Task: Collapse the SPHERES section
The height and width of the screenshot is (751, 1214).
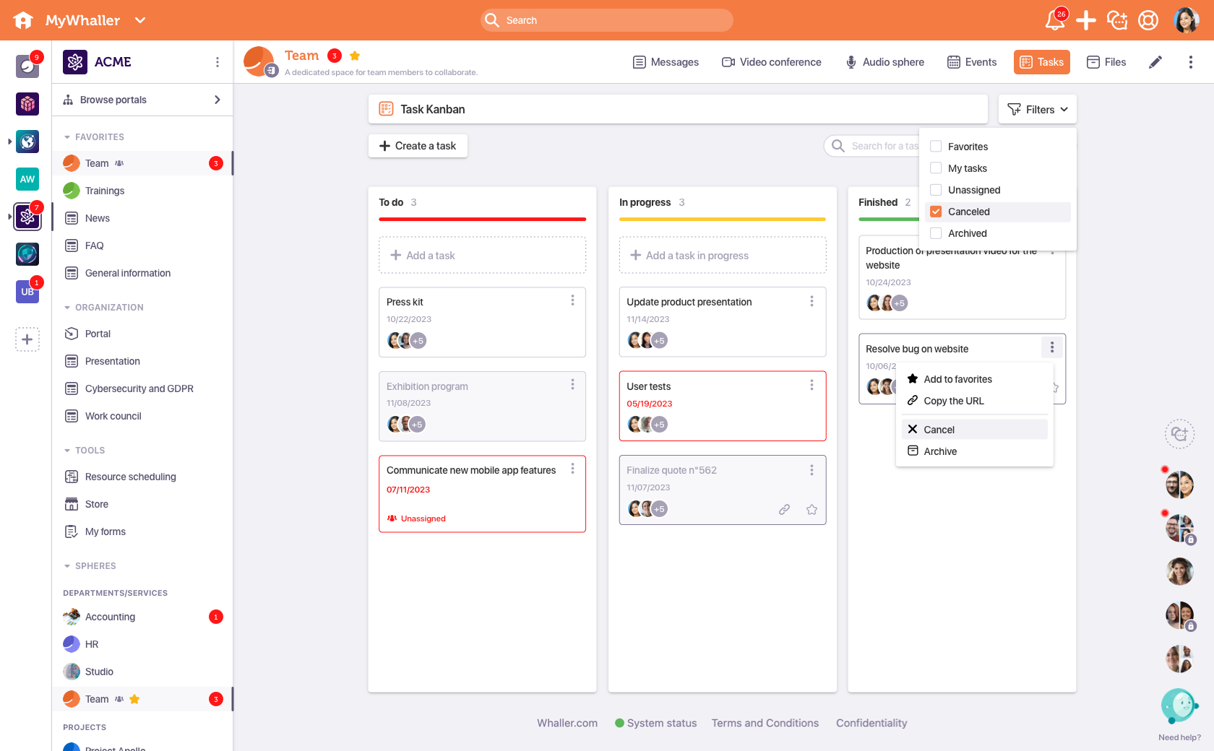Action: click(68, 565)
